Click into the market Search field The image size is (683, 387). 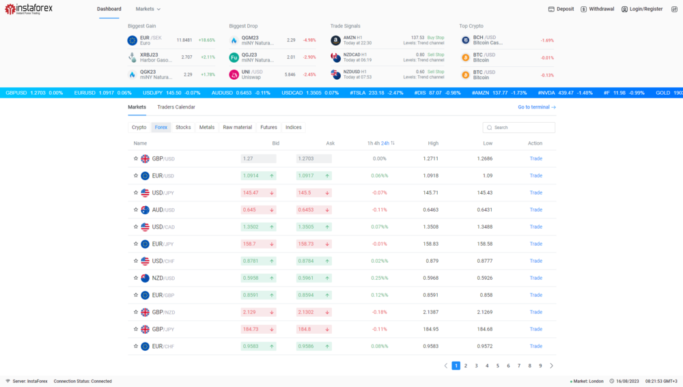[x=522, y=128]
